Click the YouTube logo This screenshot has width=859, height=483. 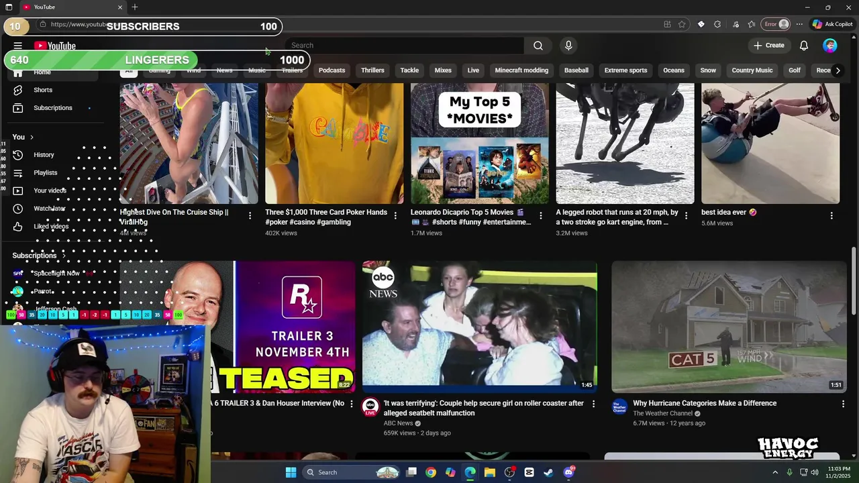point(55,46)
